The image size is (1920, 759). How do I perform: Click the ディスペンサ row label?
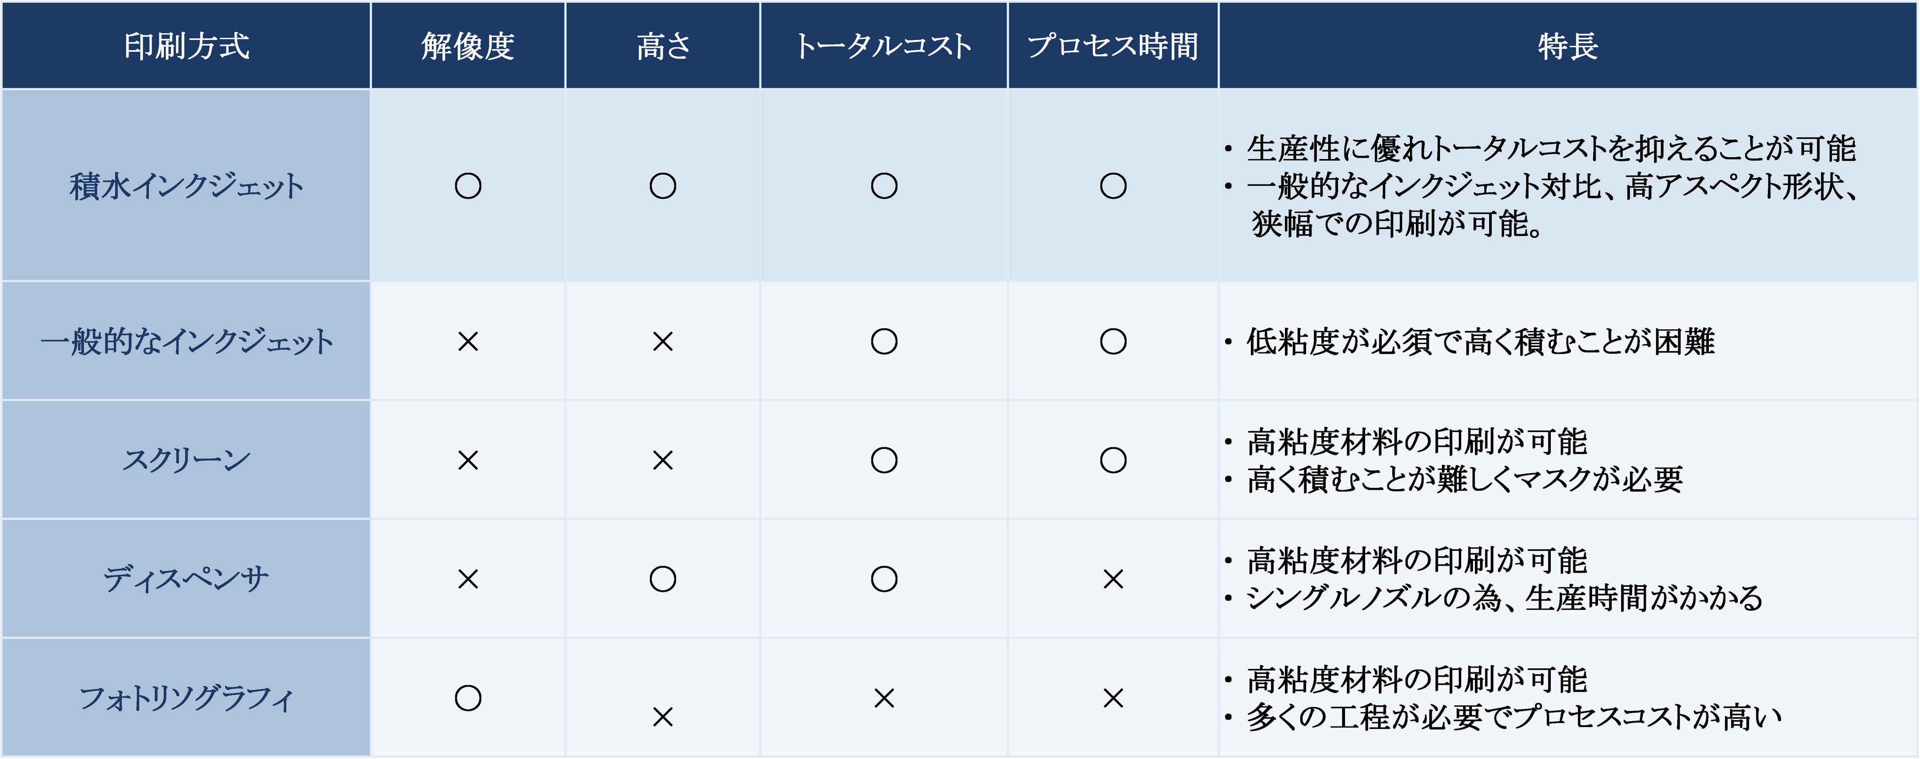click(x=186, y=579)
